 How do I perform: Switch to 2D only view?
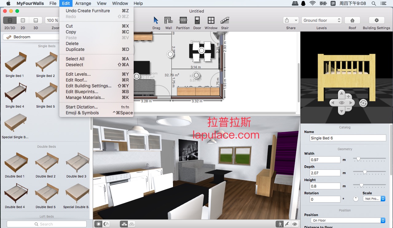pos(23,20)
